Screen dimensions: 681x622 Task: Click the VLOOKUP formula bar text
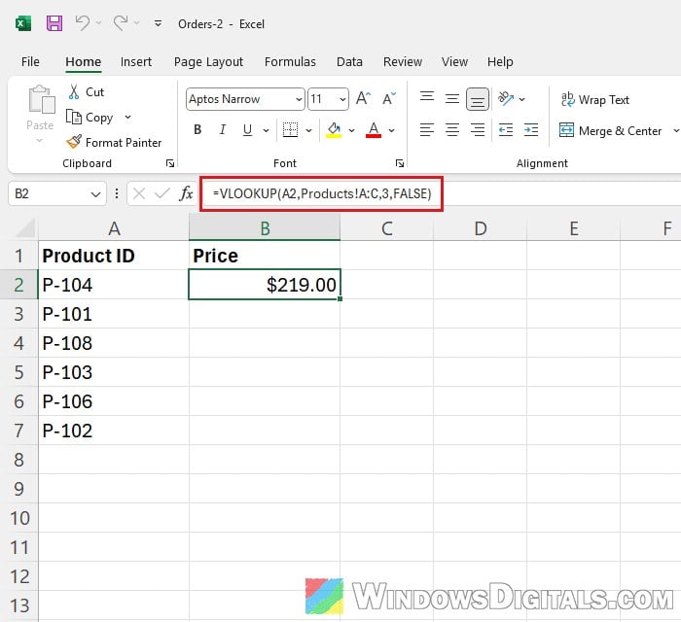[322, 193]
